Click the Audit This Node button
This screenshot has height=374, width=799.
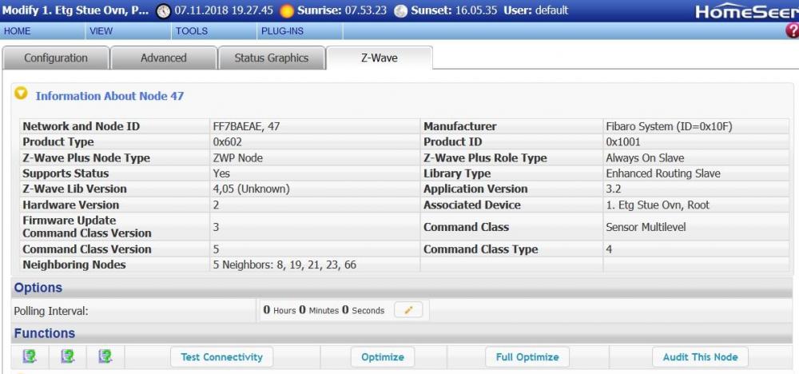(700, 357)
